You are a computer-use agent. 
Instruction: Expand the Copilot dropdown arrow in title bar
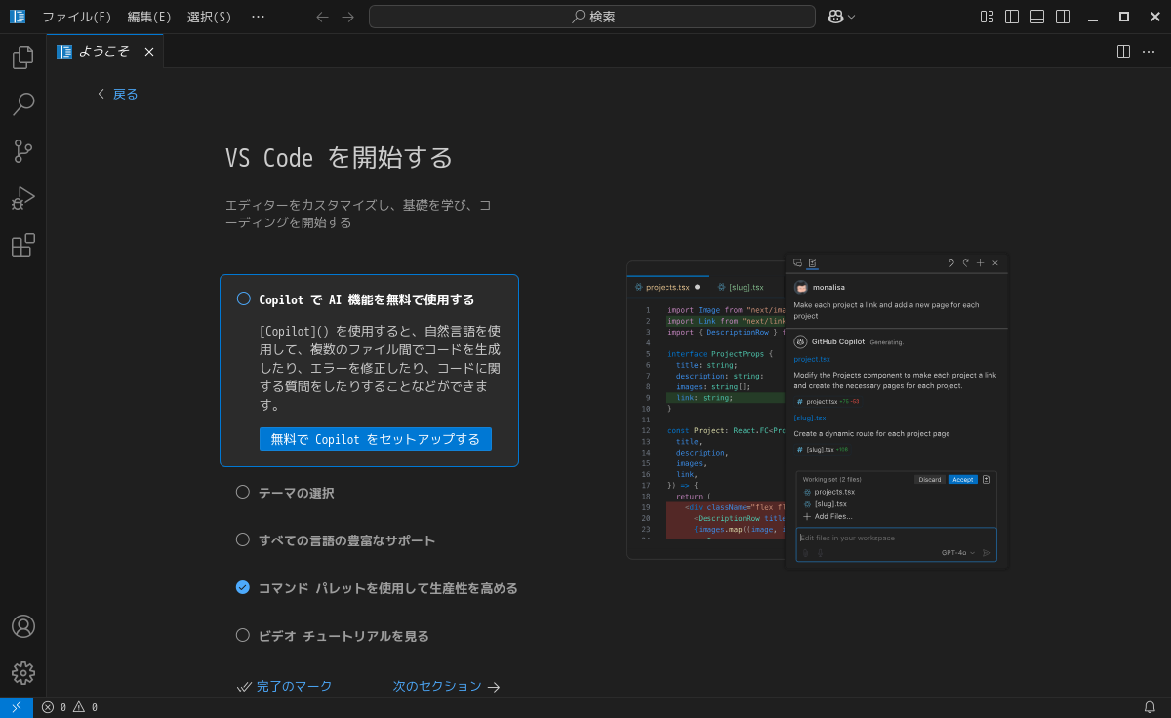pos(852,17)
